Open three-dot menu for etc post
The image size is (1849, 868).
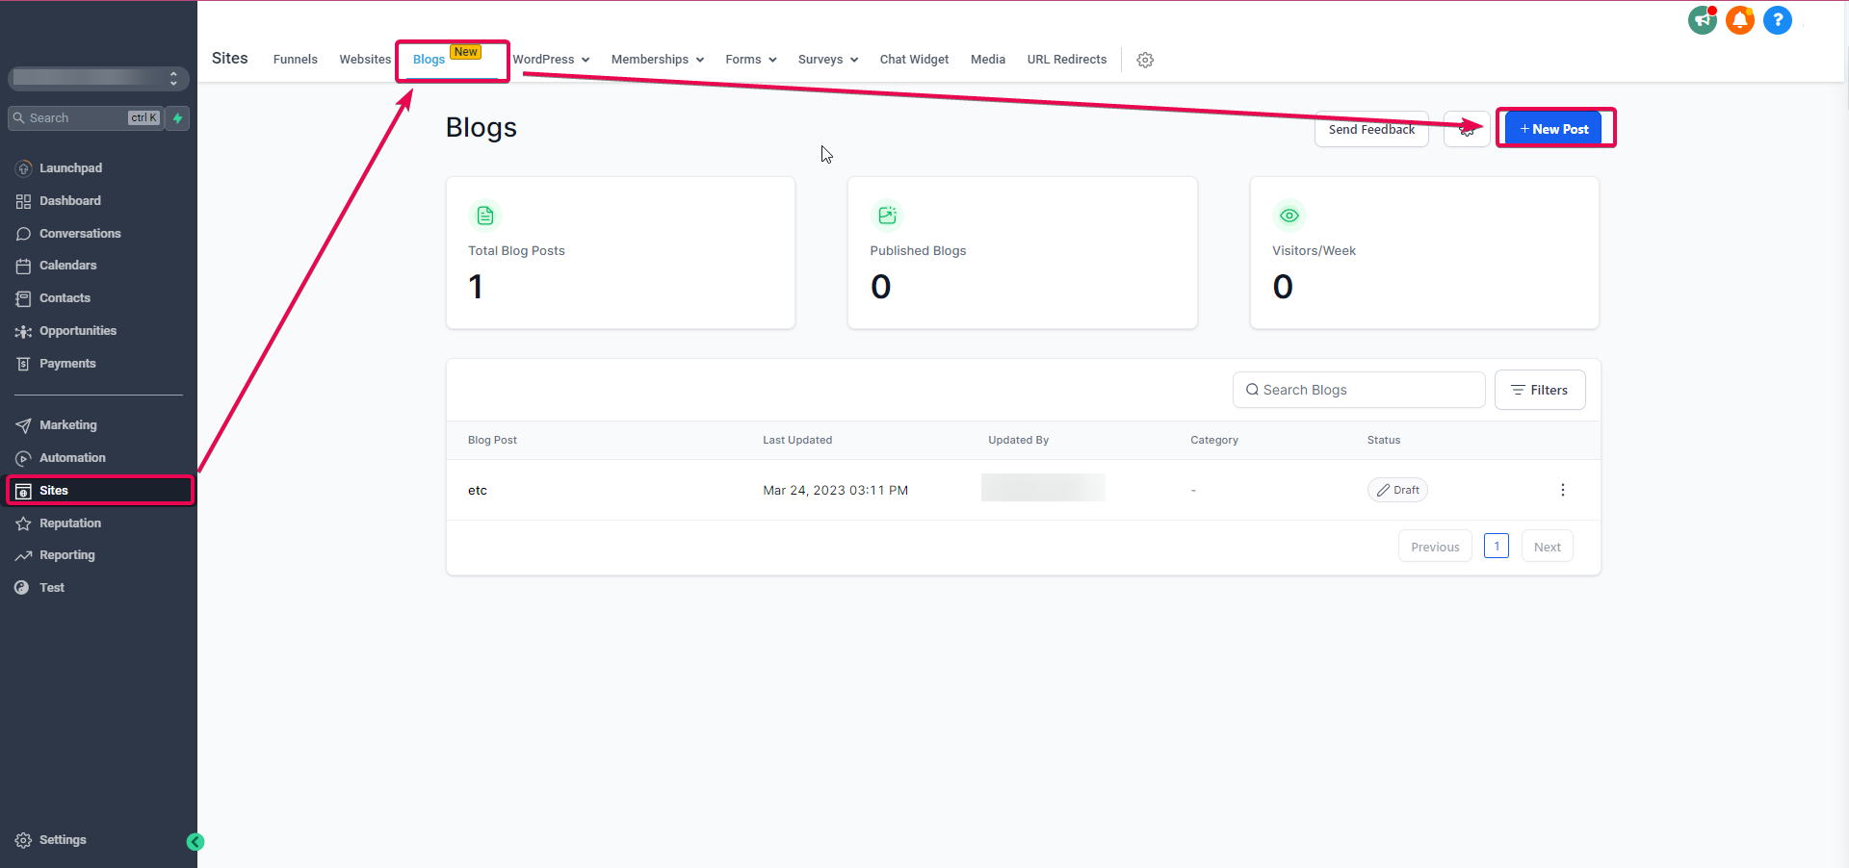tap(1562, 490)
